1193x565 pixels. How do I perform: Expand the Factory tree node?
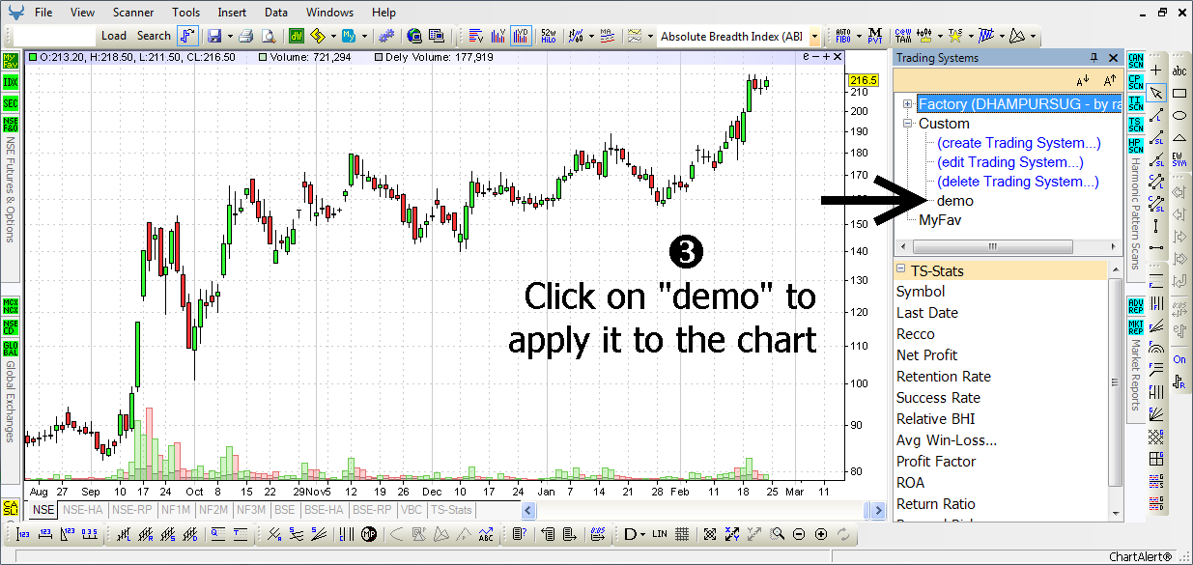(x=907, y=104)
